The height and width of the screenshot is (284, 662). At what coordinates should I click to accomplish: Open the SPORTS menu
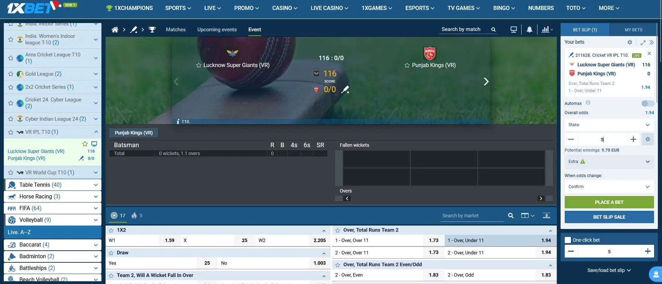(x=178, y=8)
